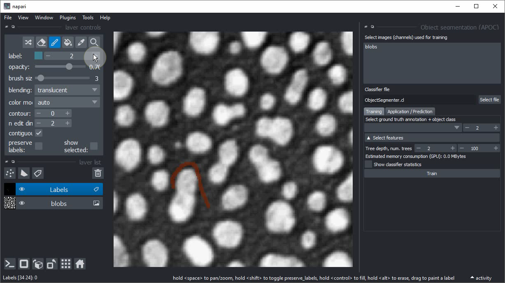Click the opacity slider handle

pos(69,67)
